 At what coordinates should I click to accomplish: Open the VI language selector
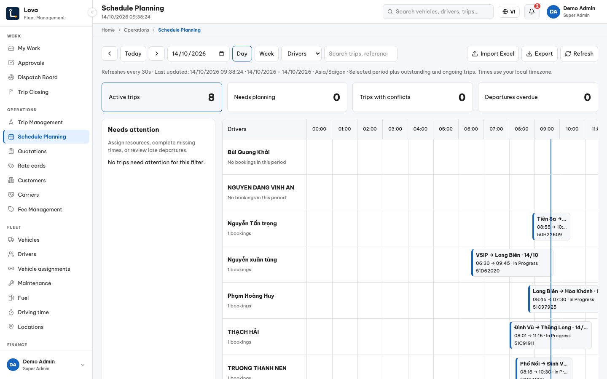(509, 12)
